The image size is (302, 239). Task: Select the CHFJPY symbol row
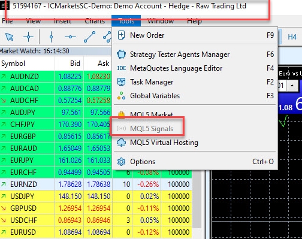pos(56,125)
